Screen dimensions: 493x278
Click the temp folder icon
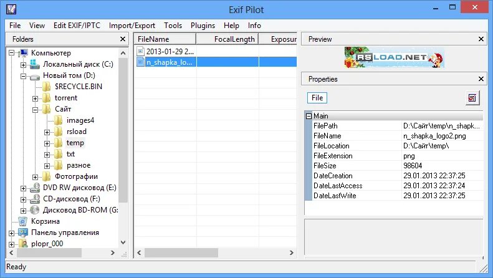tap(58, 143)
